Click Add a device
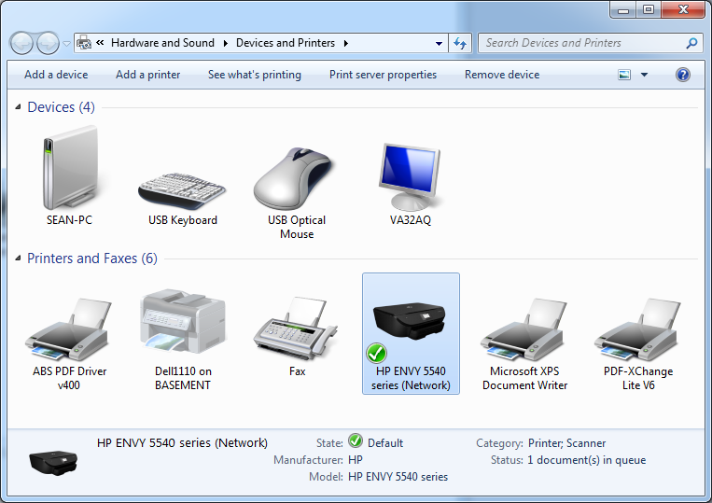Screen dimensions: 712x503 click(x=56, y=75)
